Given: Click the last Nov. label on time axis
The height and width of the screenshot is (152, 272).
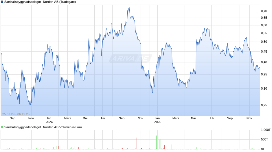Looking at the screenshot, I should pos(250,118).
